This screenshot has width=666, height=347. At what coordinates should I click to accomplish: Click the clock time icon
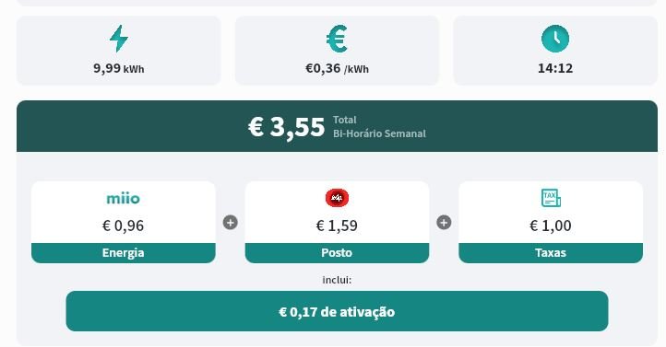click(x=555, y=39)
